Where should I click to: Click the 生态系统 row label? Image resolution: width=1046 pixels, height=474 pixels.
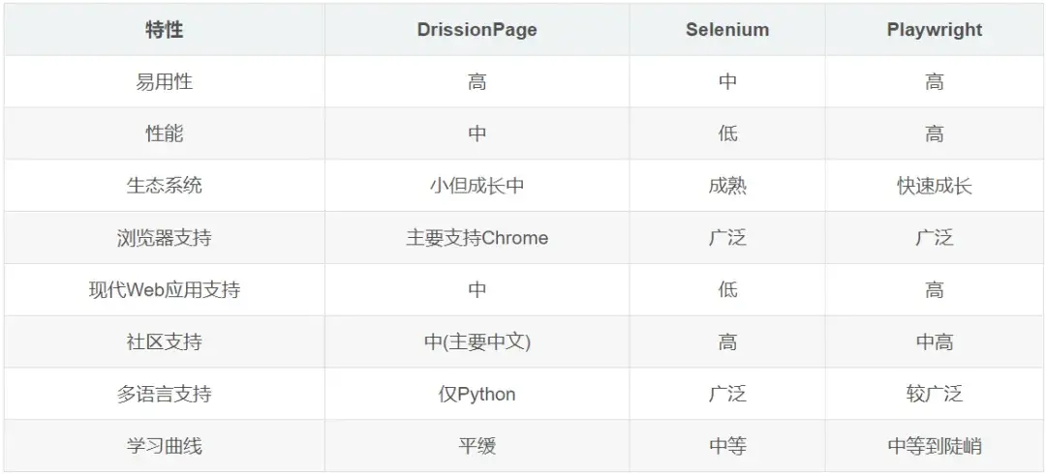[x=164, y=186]
